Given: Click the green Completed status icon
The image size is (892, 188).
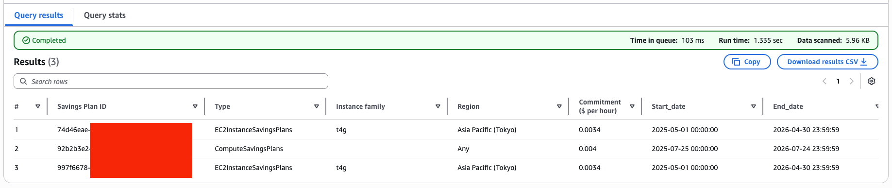Looking at the screenshot, I should tap(26, 40).
